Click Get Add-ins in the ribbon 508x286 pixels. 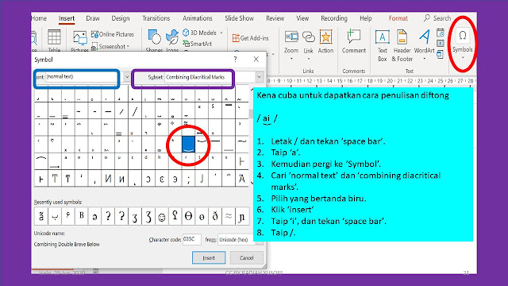click(251, 38)
